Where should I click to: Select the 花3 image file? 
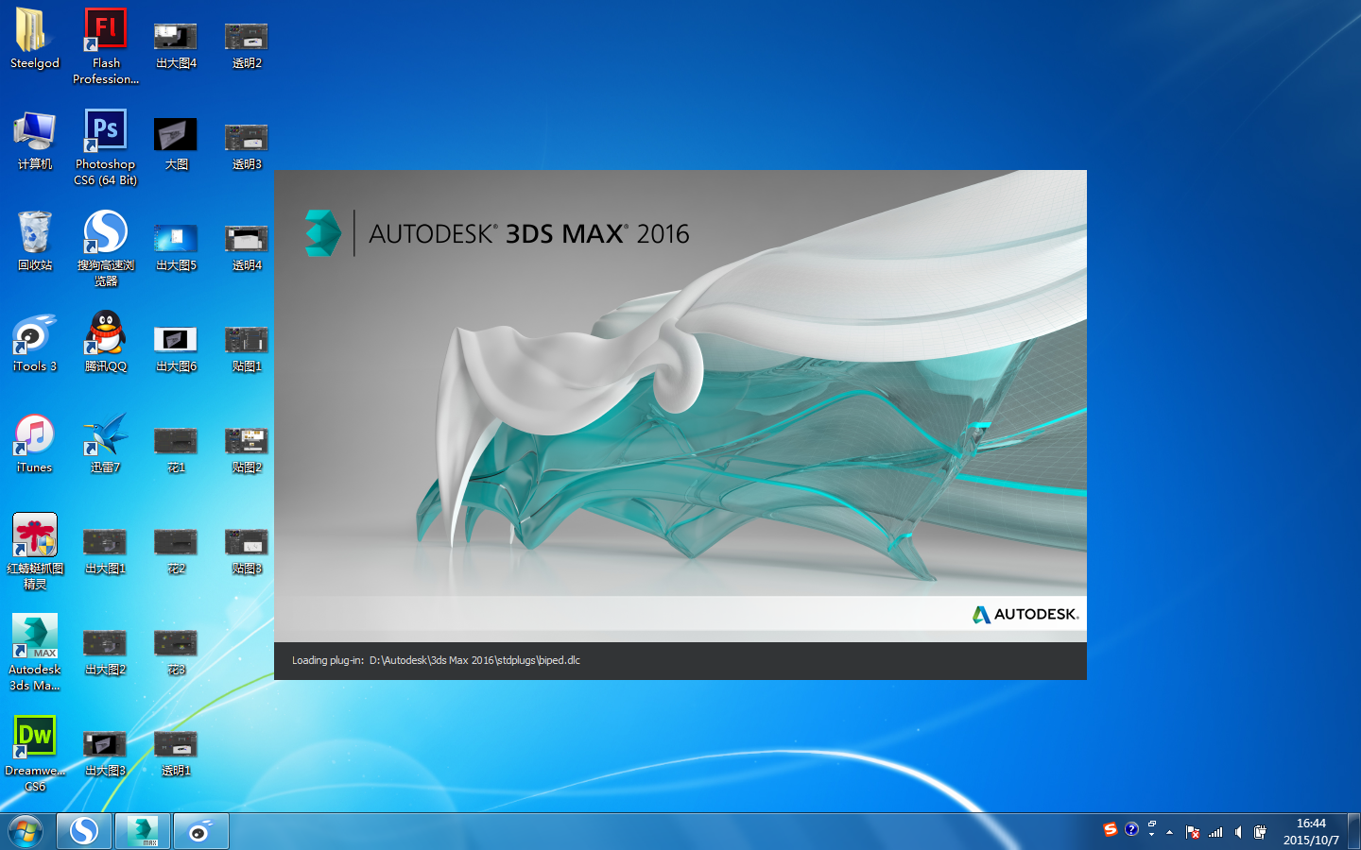(176, 652)
